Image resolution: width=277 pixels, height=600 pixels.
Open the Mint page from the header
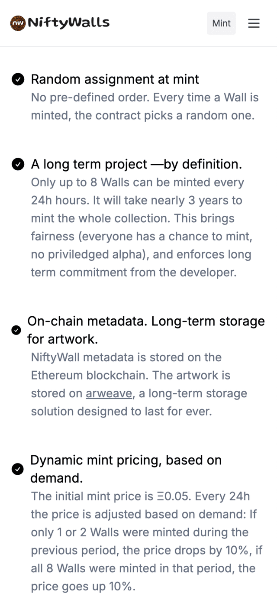(x=221, y=23)
